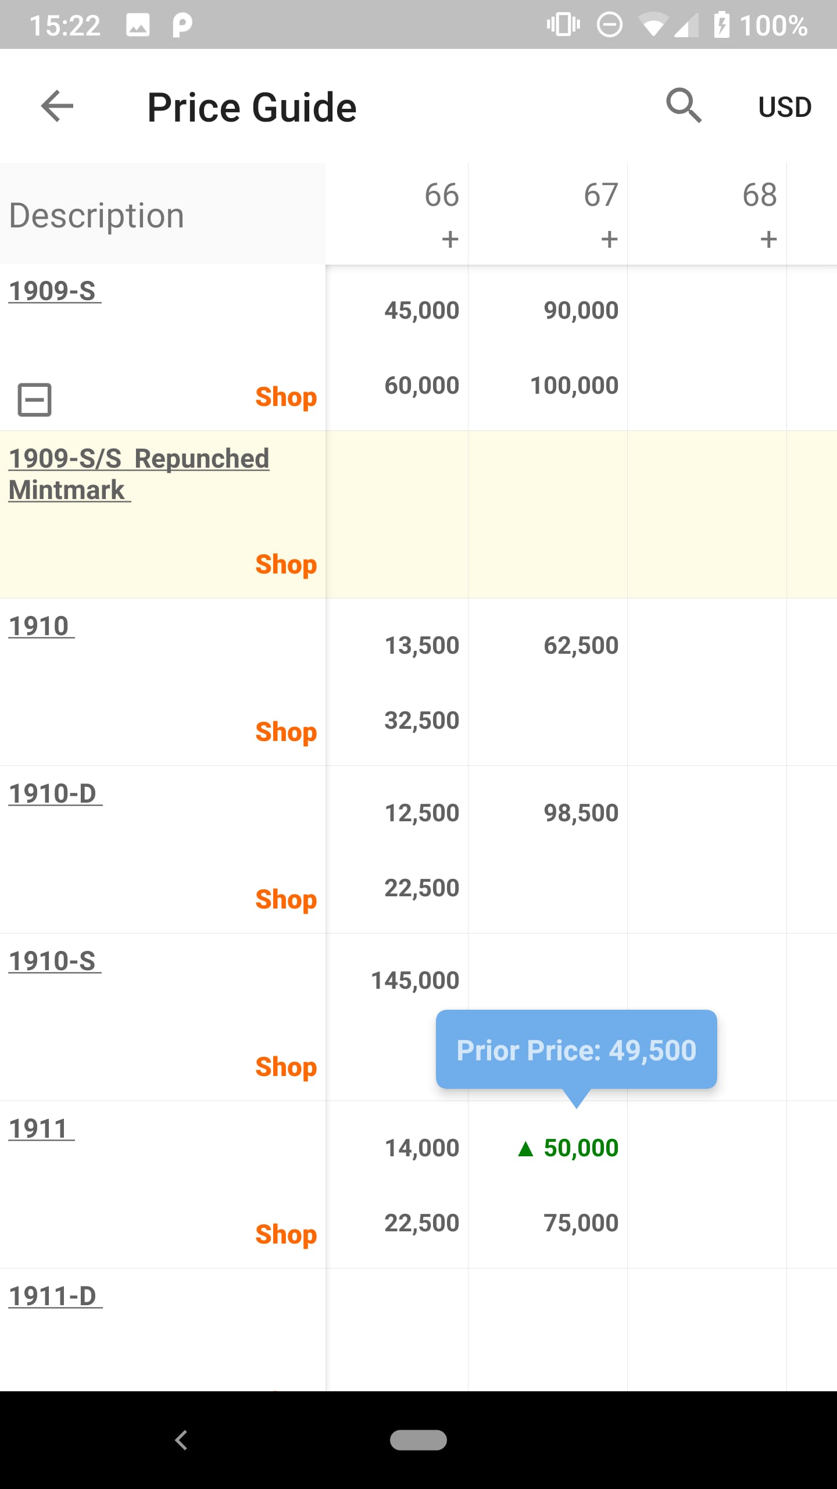Open the USD currency selector

[785, 107]
